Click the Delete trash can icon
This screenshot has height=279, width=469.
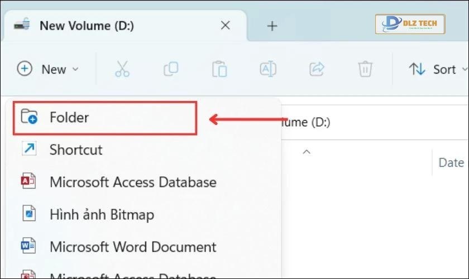365,69
